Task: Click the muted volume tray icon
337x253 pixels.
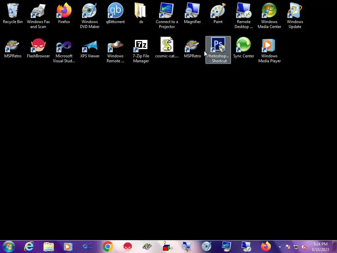Action: [x=304, y=247]
